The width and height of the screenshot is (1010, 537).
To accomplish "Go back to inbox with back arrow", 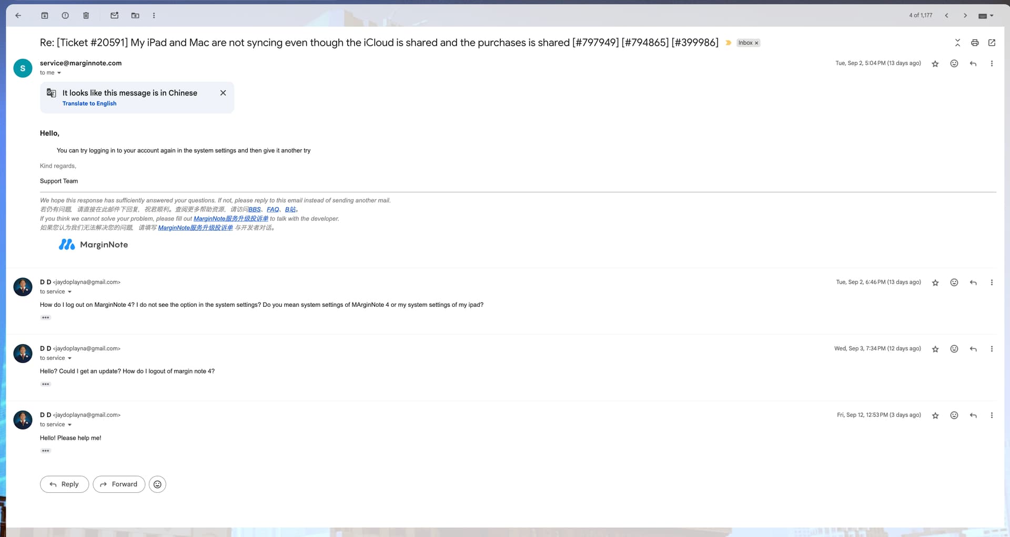I will click(x=18, y=15).
